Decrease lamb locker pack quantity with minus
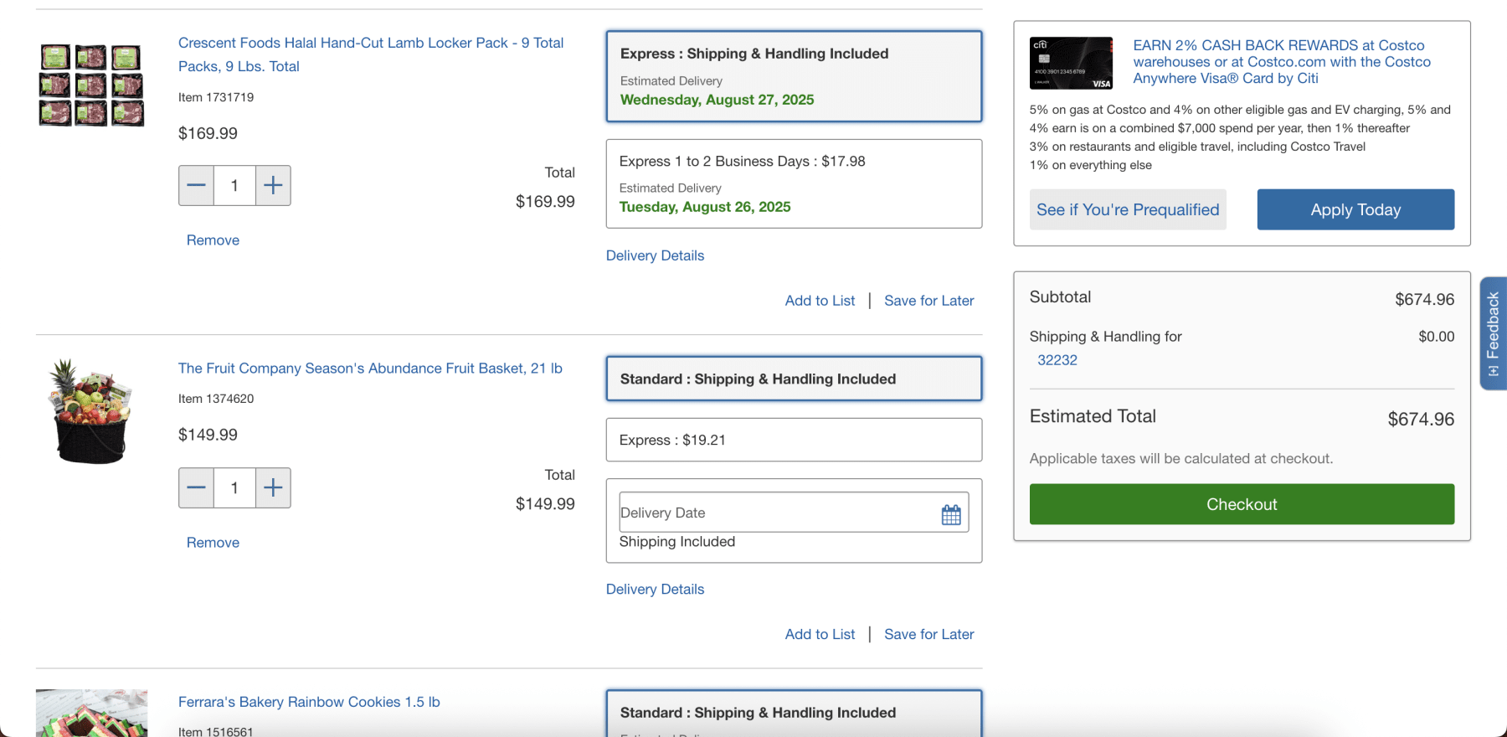1507x737 pixels. (196, 185)
